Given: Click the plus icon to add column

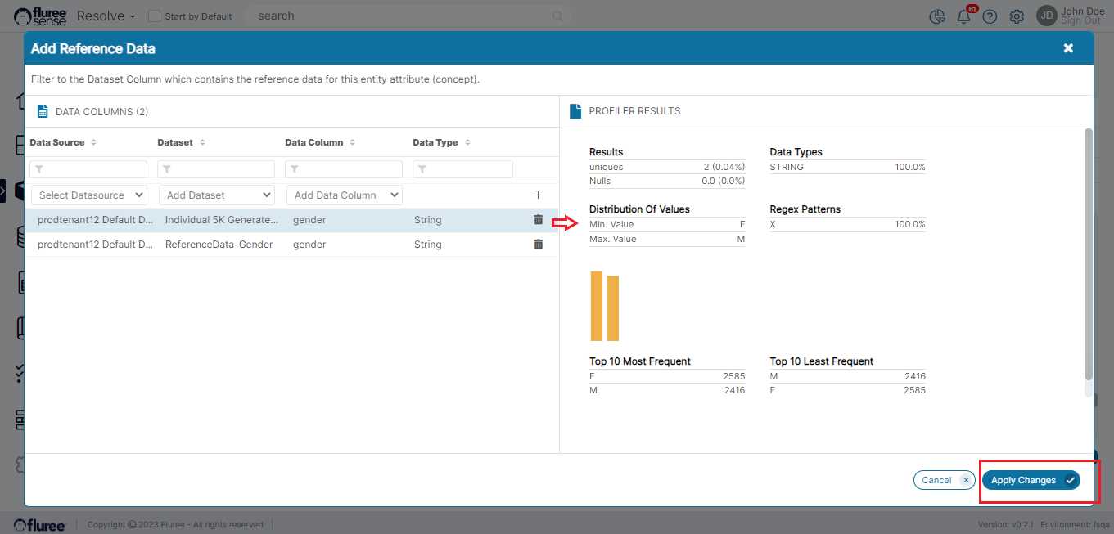Looking at the screenshot, I should coord(538,195).
